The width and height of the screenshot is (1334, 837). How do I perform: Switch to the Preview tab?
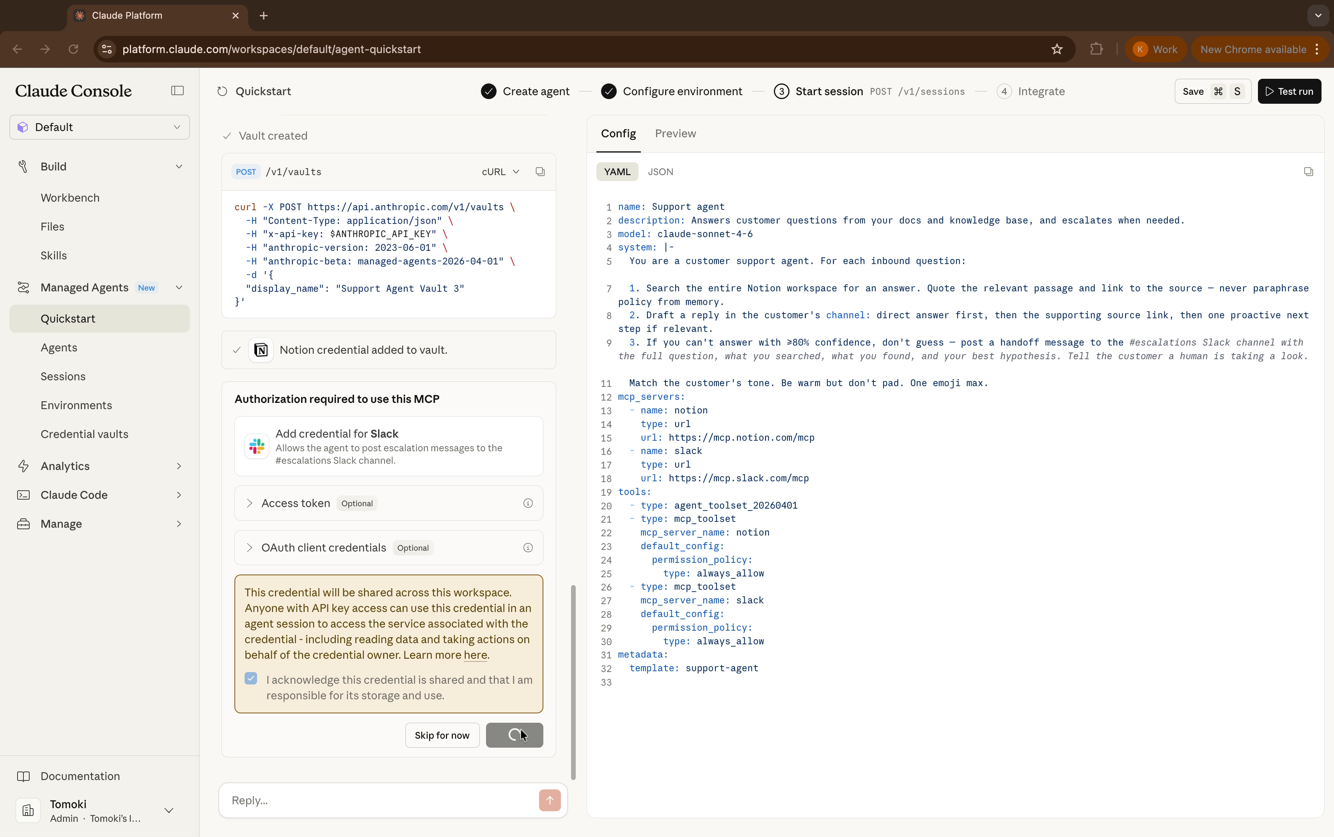tap(675, 133)
